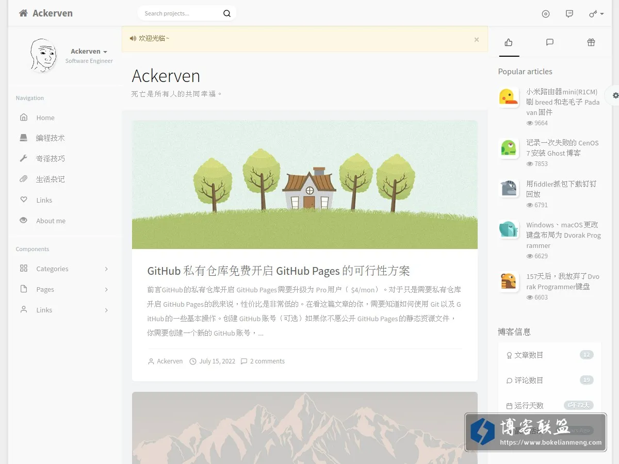Open the settings gear on right edge
This screenshot has height=464, width=619.
point(615,95)
